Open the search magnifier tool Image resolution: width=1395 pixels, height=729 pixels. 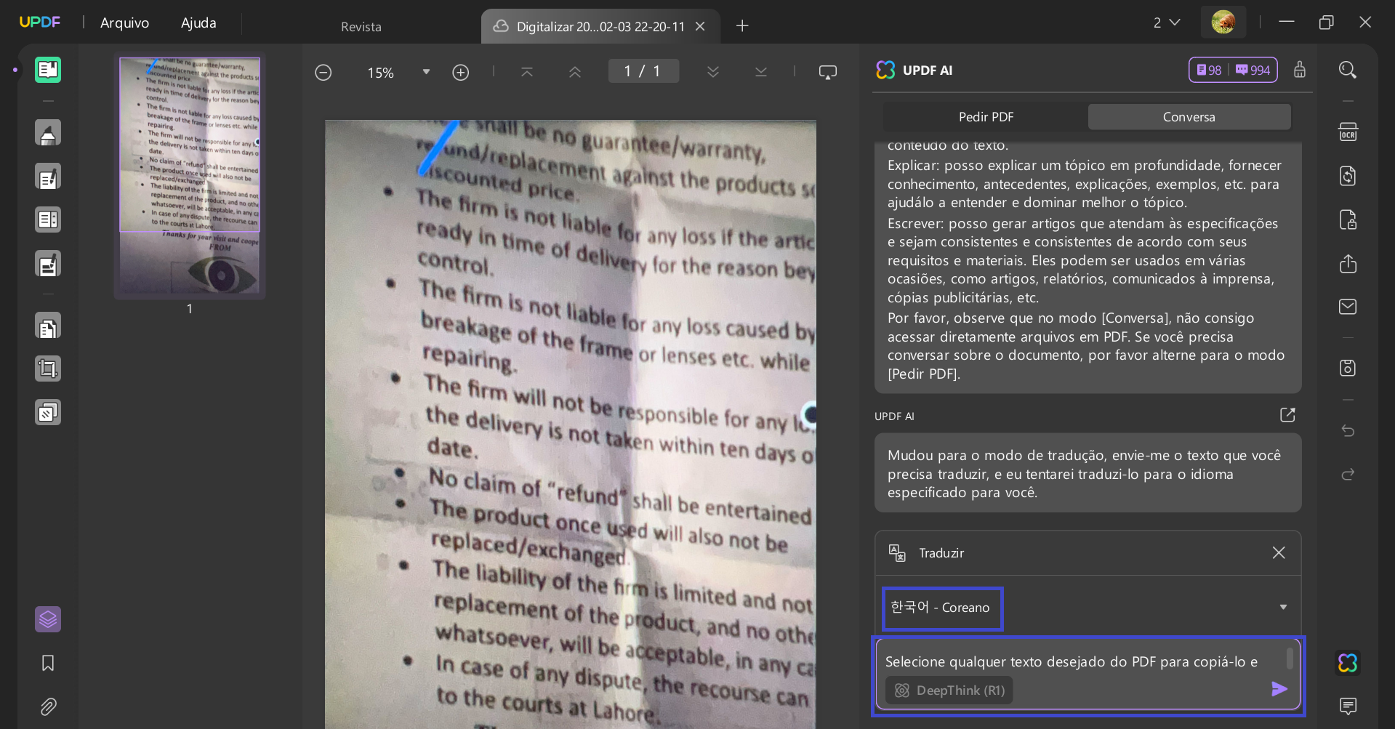(x=1348, y=70)
